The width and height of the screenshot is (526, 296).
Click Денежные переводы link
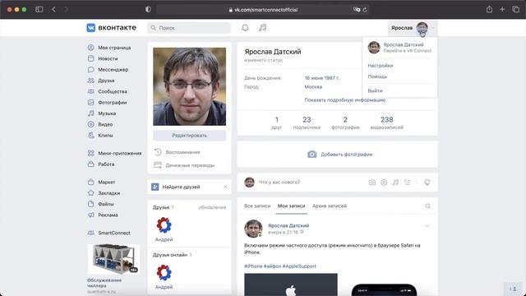click(x=190, y=165)
